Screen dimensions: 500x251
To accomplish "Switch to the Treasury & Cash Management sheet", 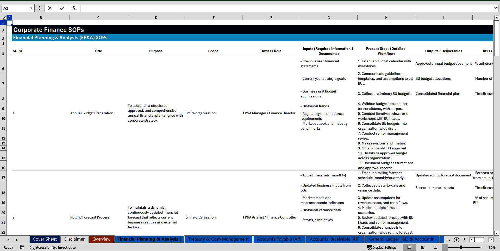I will click(218, 239).
